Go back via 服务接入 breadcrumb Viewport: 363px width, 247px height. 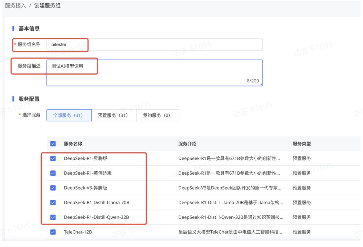coord(15,6)
